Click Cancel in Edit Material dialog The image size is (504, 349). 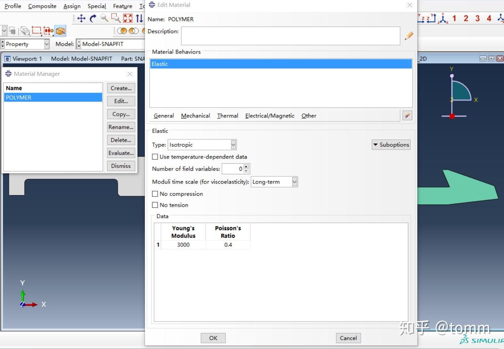(348, 338)
